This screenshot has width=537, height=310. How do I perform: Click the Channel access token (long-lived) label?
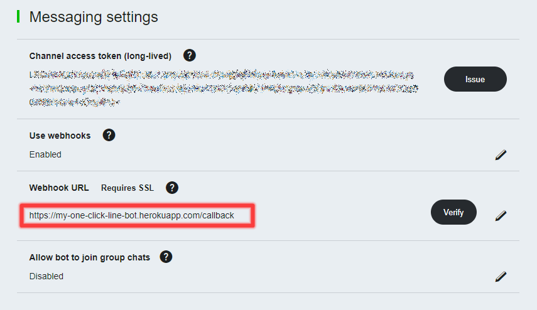tap(100, 56)
